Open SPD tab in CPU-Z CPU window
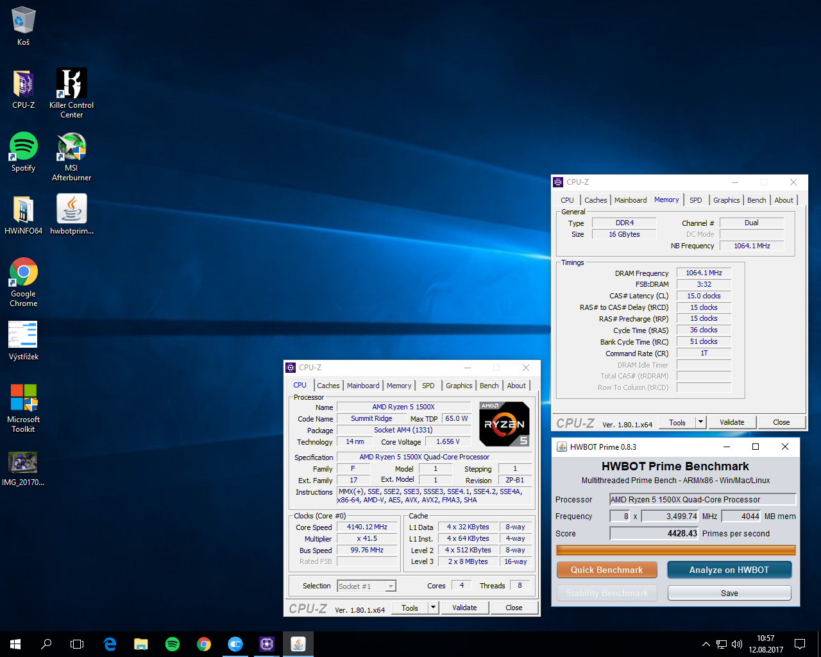Viewport: 821px width, 657px height. [x=428, y=386]
